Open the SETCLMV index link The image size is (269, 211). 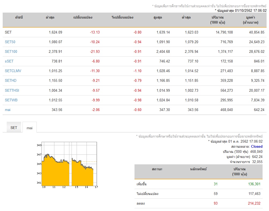coord(13,71)
